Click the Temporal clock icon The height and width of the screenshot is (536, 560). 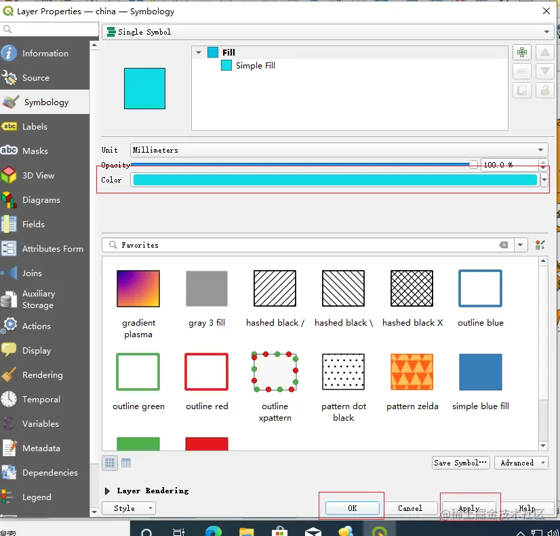(9, 399)
